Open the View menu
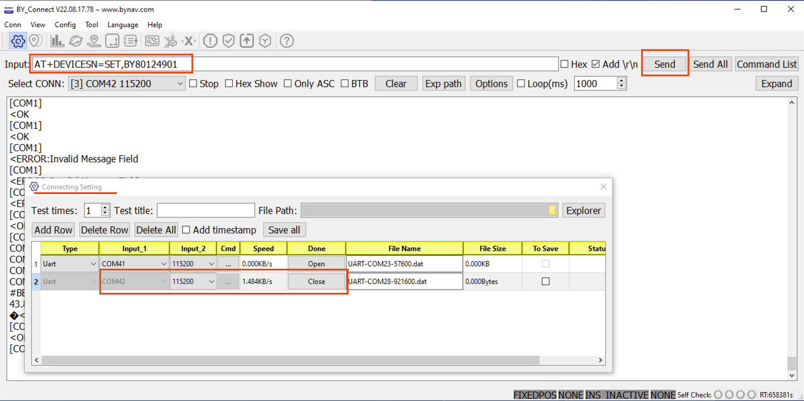This screenshot has width=804, height=401. pyautogui.click(x=38, y=25)
